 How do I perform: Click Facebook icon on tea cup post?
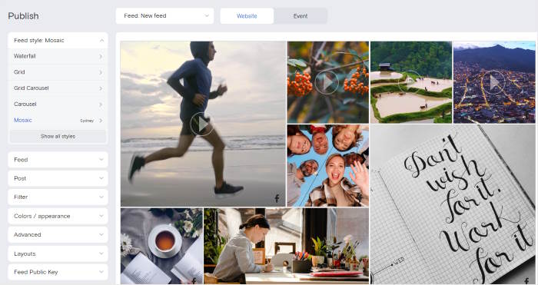point(194,281)
